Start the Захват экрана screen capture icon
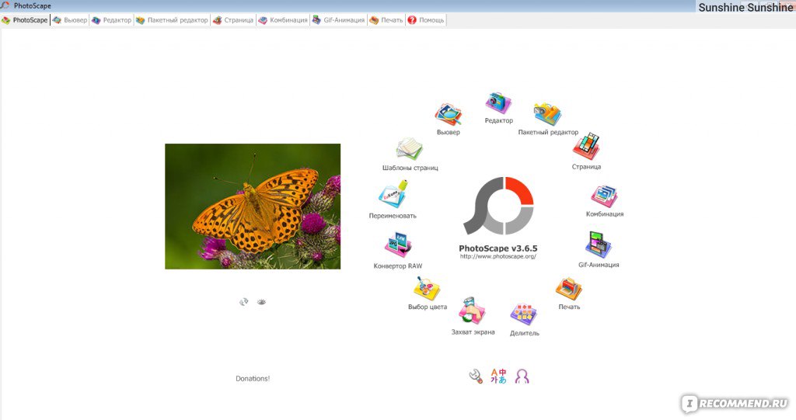796x420 pixels. 472,311
